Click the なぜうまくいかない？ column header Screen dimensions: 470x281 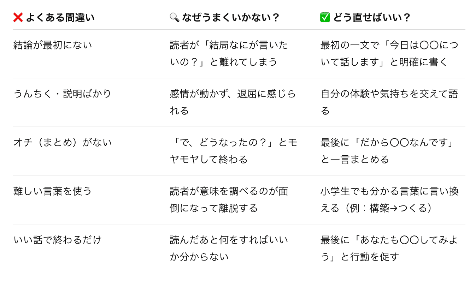click(230, 17)
